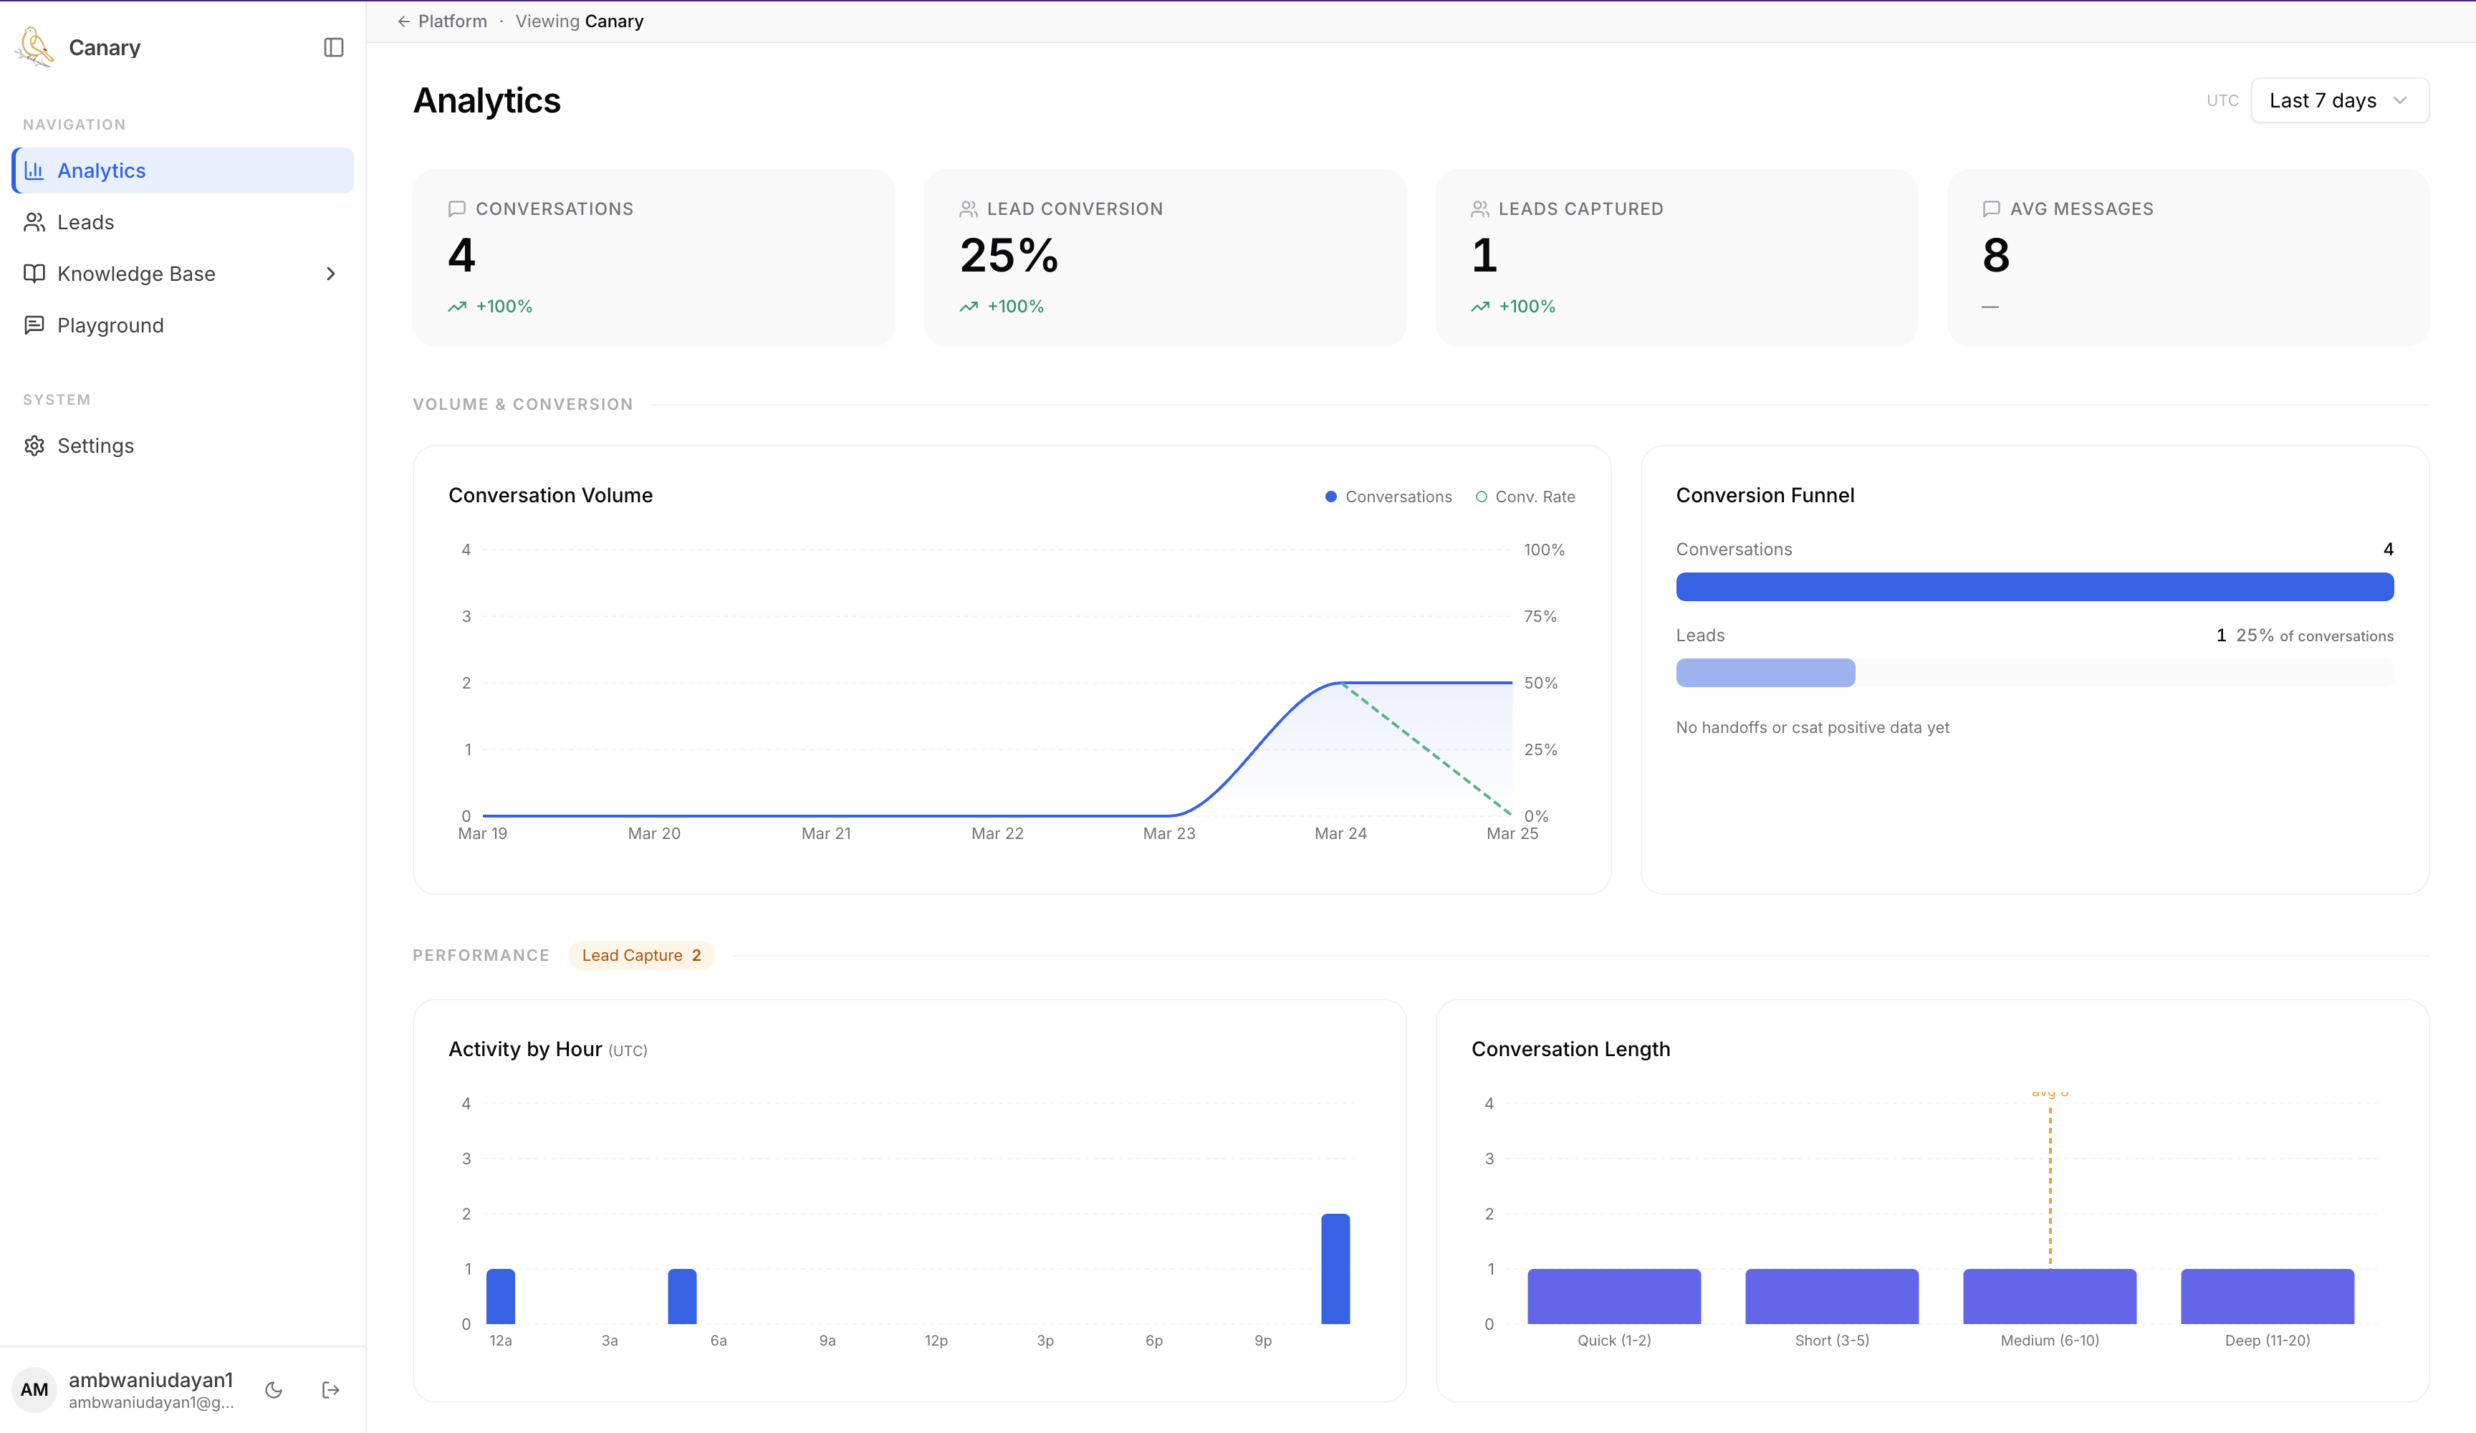2476x1433 pixels.
Task: Toggle the Conv. Rate legend item
Action: (x=1525, y=497)
